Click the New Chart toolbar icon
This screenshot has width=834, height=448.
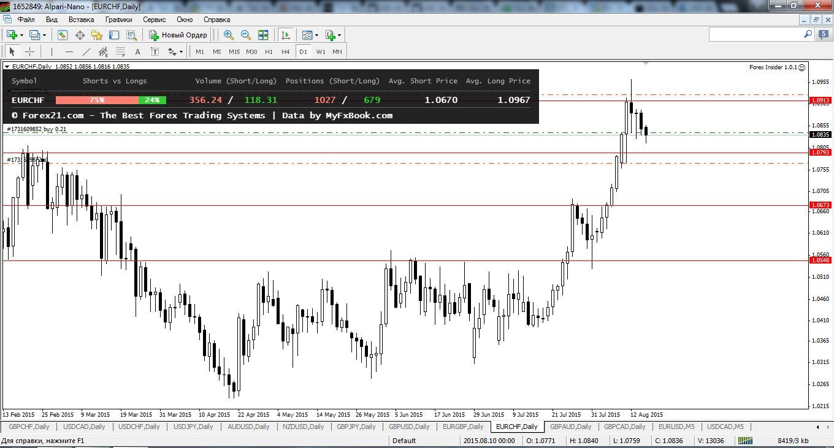(x=12, y=35)
